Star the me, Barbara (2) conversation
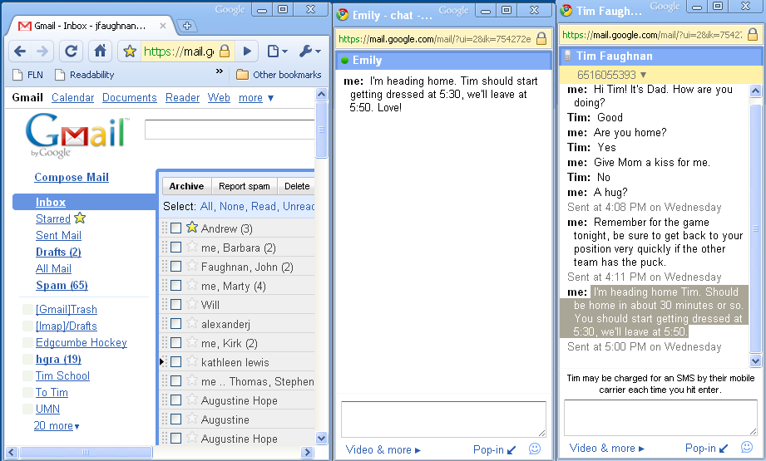766x461 pixels. (x=192, y=247)
